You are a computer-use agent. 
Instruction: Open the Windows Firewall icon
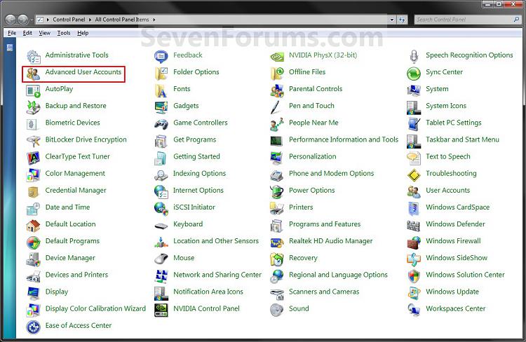click(414, 242)
